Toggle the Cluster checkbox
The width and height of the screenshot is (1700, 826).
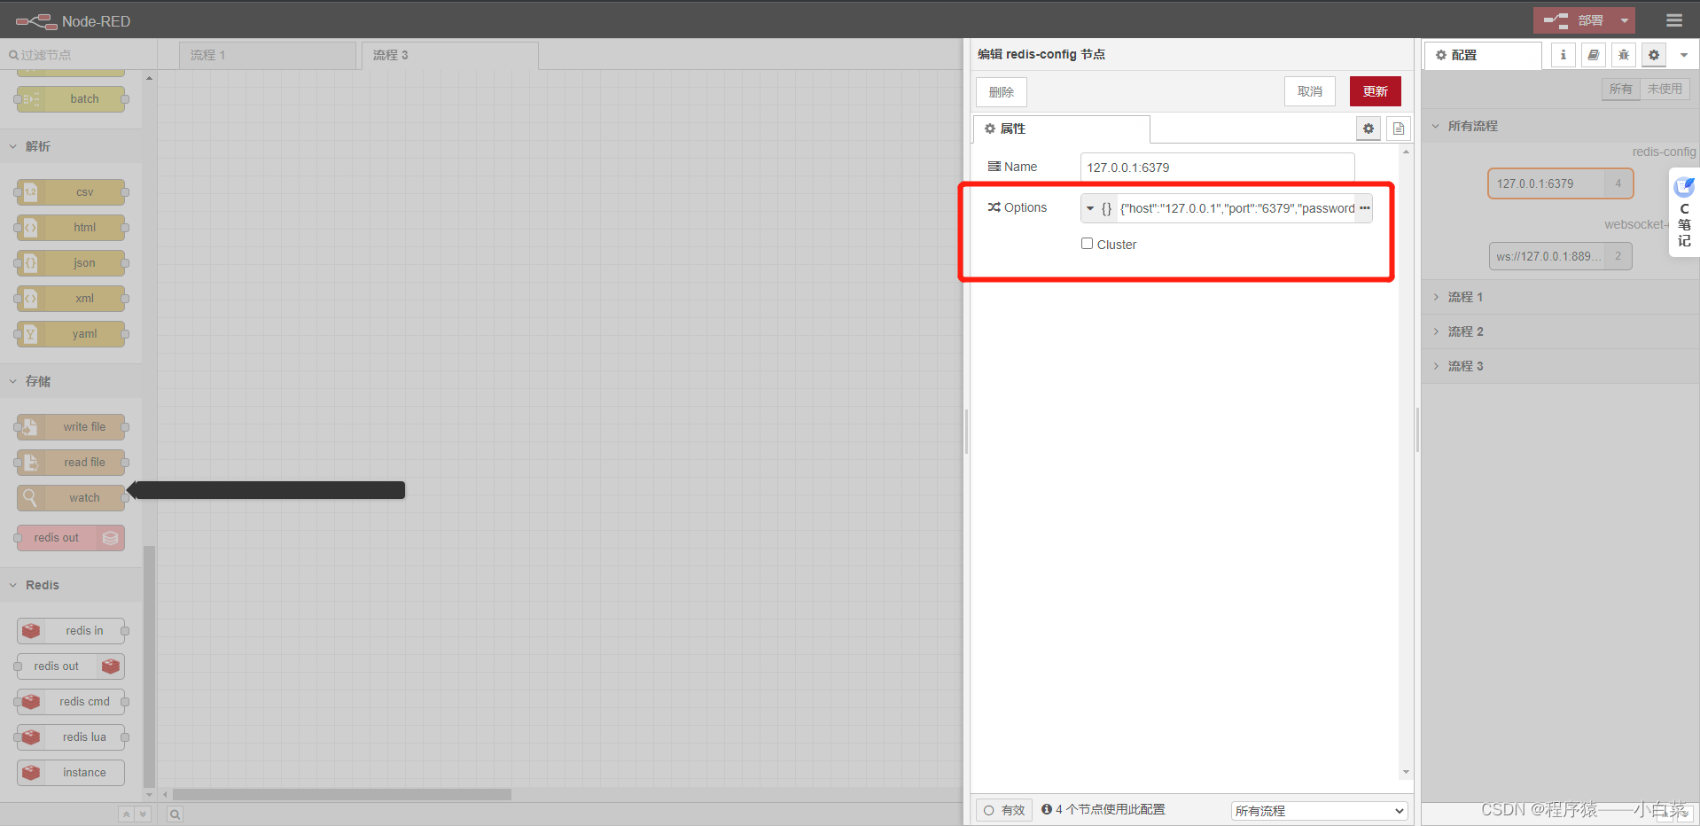click(x=1087, y=243)
